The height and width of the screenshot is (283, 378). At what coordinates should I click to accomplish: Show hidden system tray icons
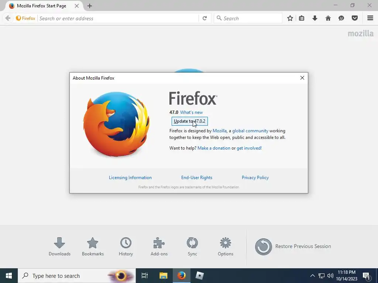pos(312,276)
